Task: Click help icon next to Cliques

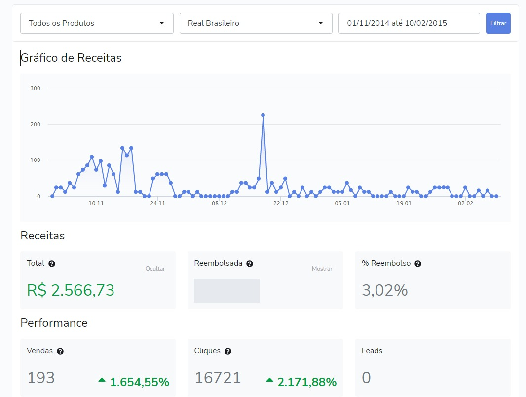Action: point(228,351)
